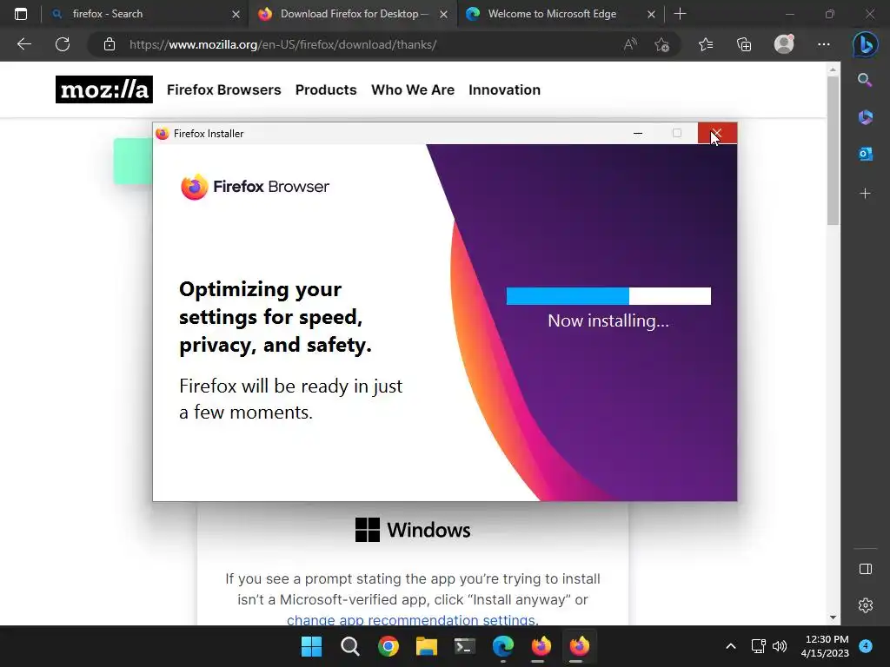Open the Read aloud icon in address bar
890x667 pixels.
click(630, 44)
